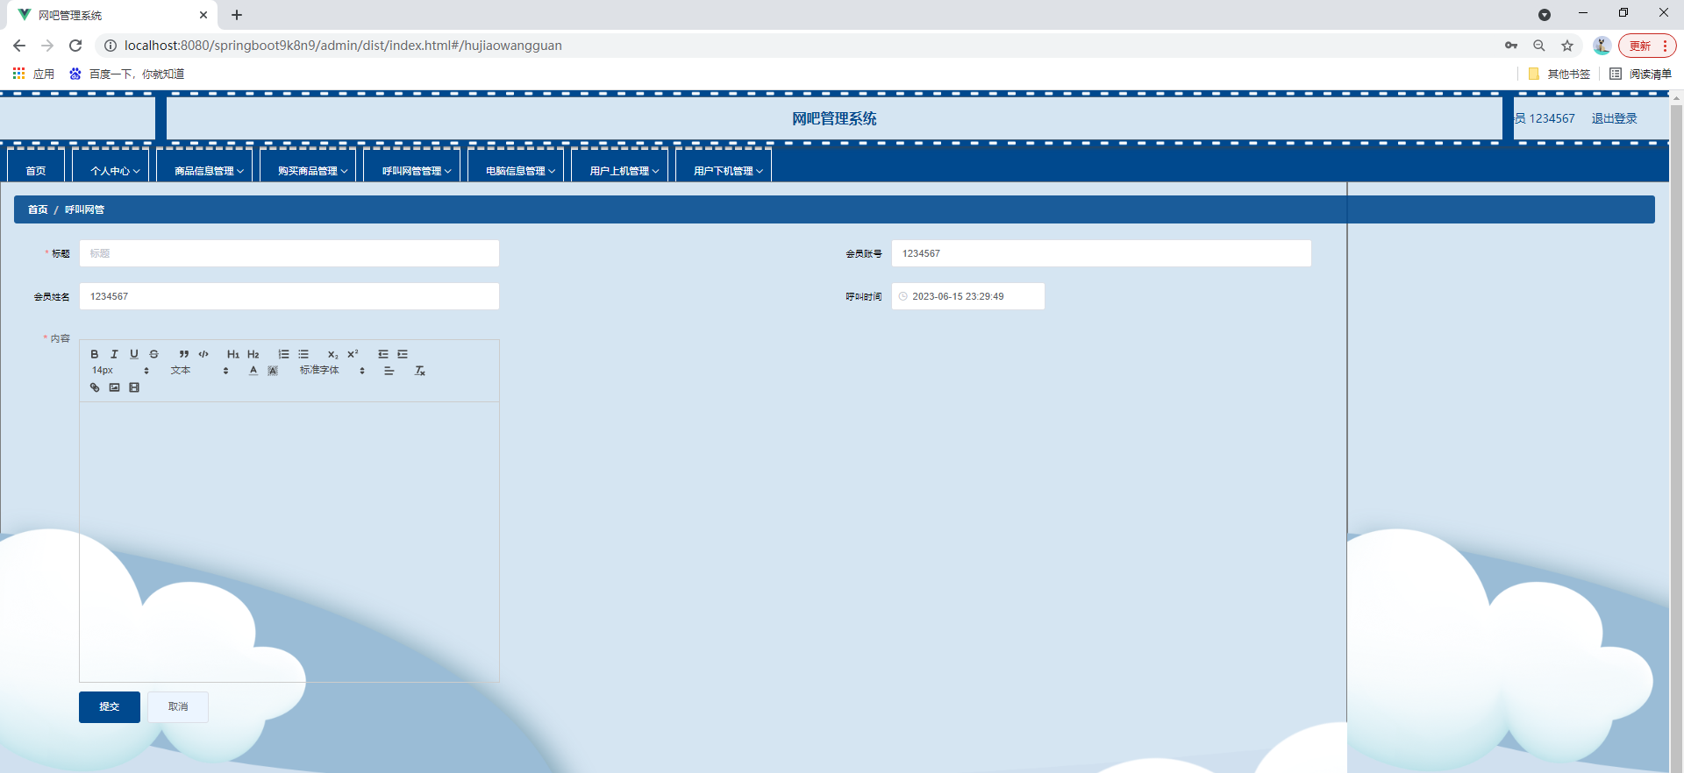The height and width of the screenshot is (773, 1684).
Task: Insert a video in the editor
Action: click(134, 387)
